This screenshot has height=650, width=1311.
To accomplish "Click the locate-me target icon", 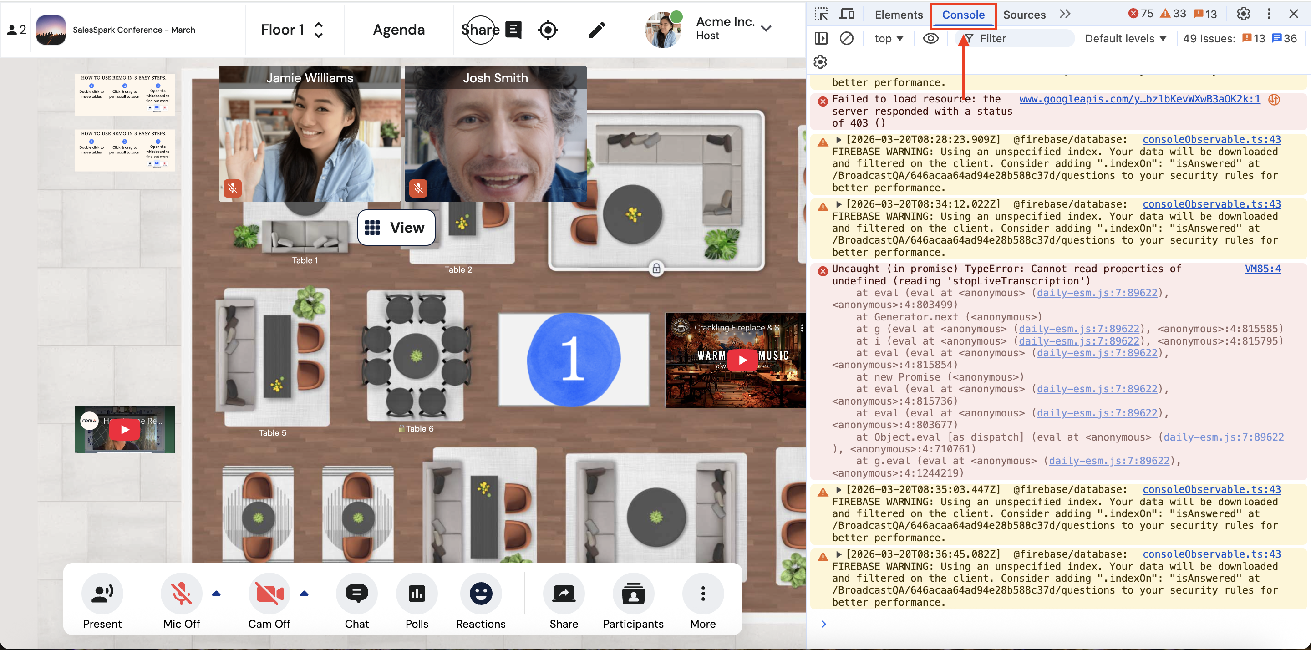I will (x=548, y=30).
